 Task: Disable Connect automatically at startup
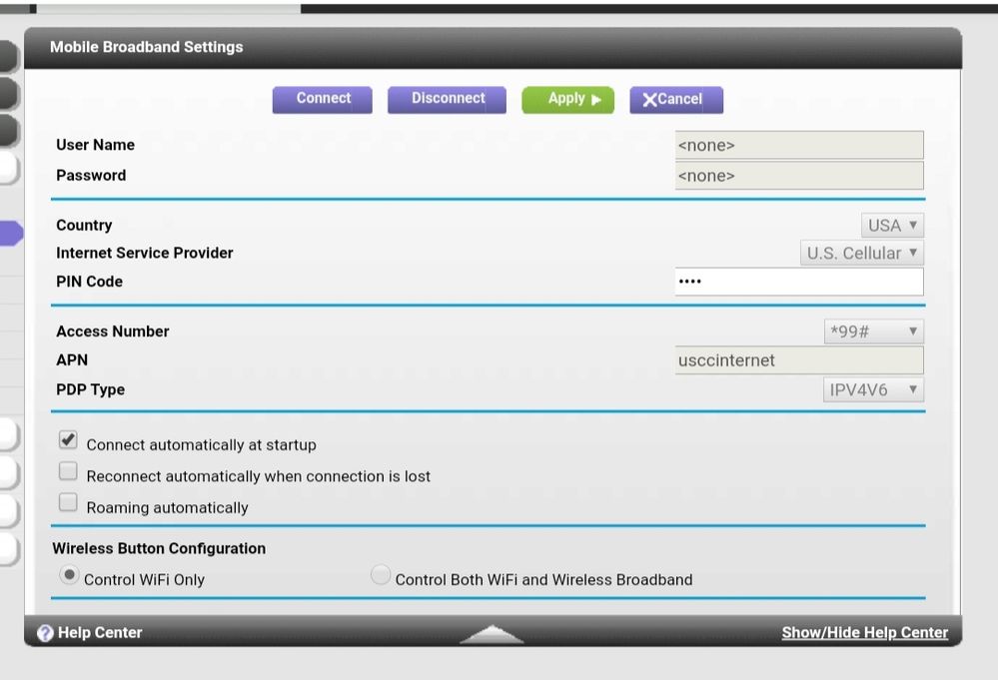(x=68, y=440)
